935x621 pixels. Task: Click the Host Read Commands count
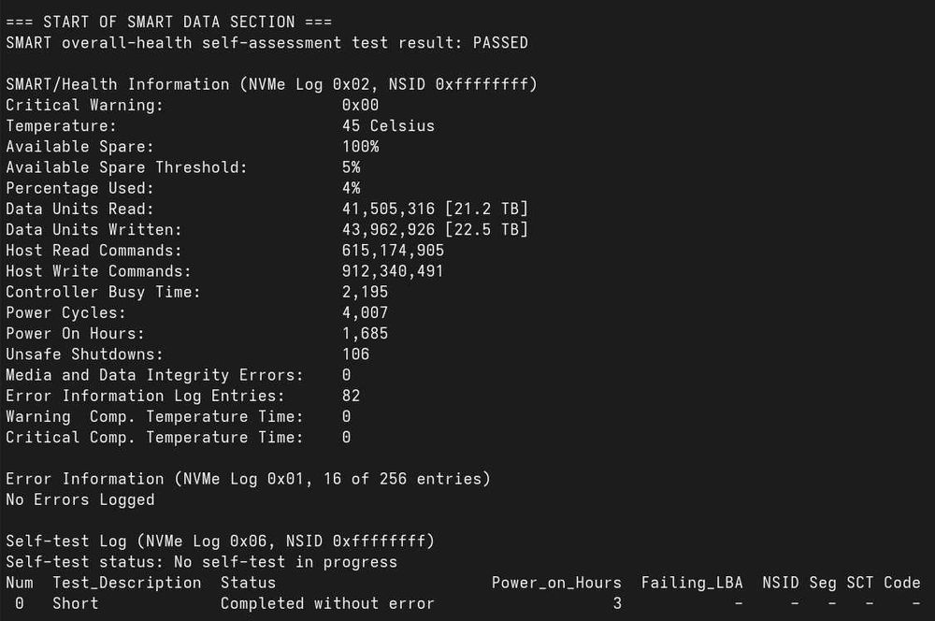[393, 250]
